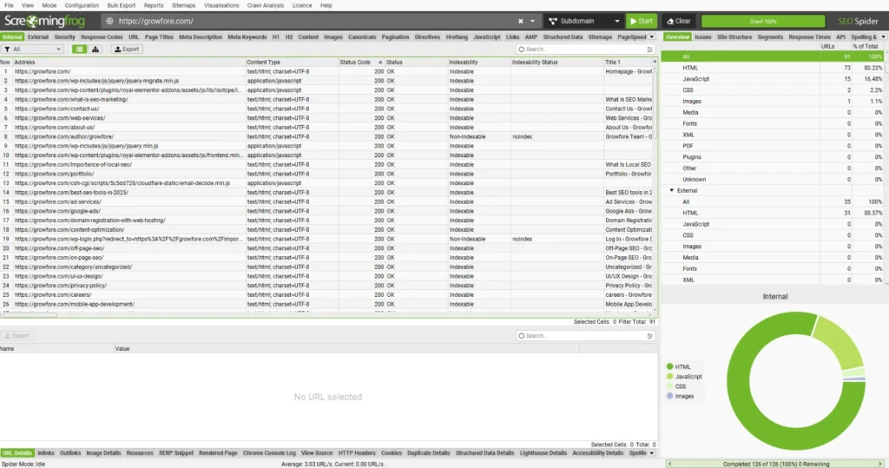Open search options icon in lower search
The height and width of the screenshot is (468, 889).
[x=649, y=336]
